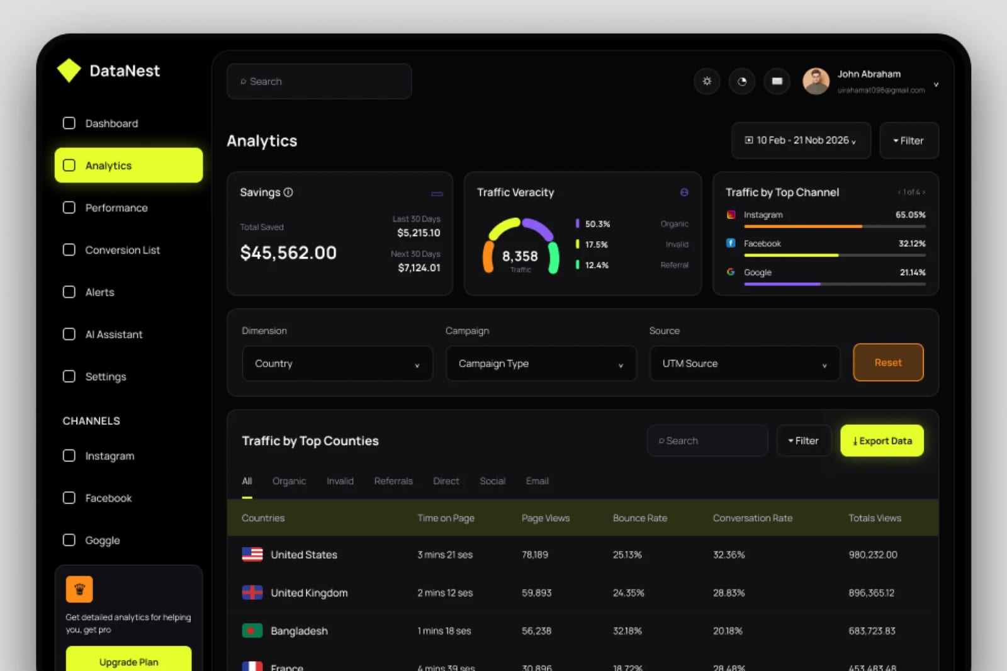Viewport: 1007px width, 671px height.
Task: Open the Filter dropdown in Traffic table
Action: [x=804, y=441]
